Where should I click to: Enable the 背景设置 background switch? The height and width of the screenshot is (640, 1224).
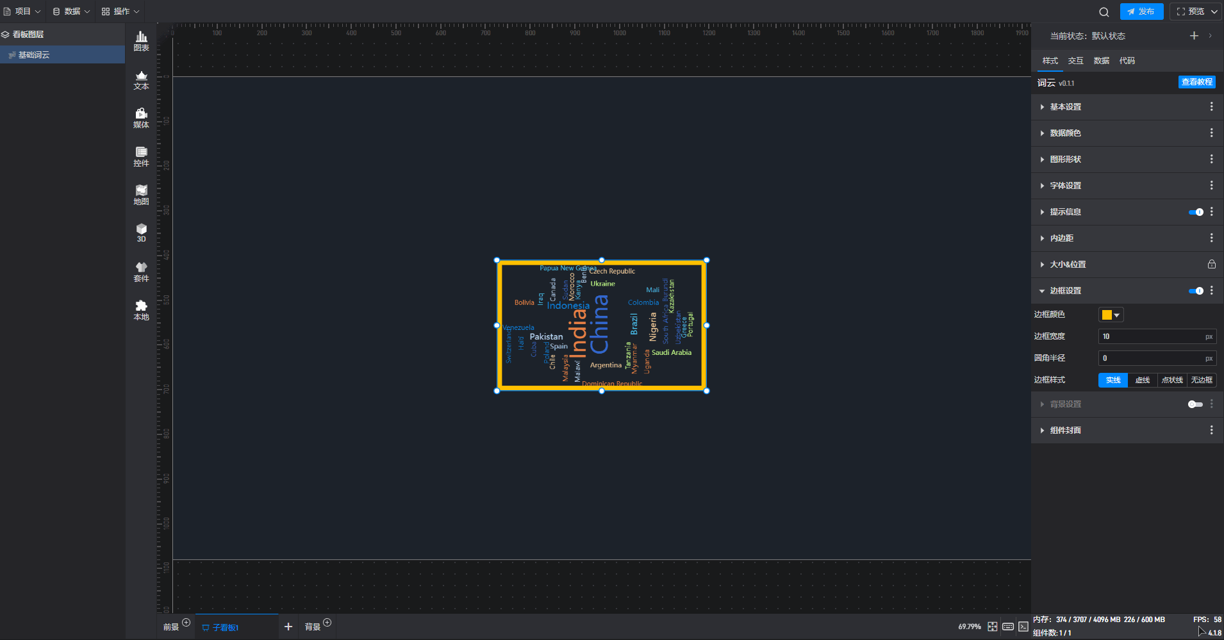pyautogui.click(x=1195, y=404)
